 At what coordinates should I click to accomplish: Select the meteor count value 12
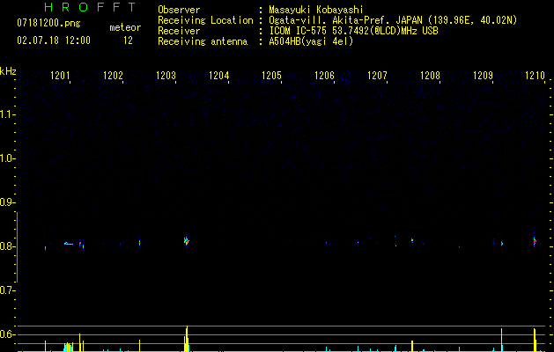[x=128, y=40]
